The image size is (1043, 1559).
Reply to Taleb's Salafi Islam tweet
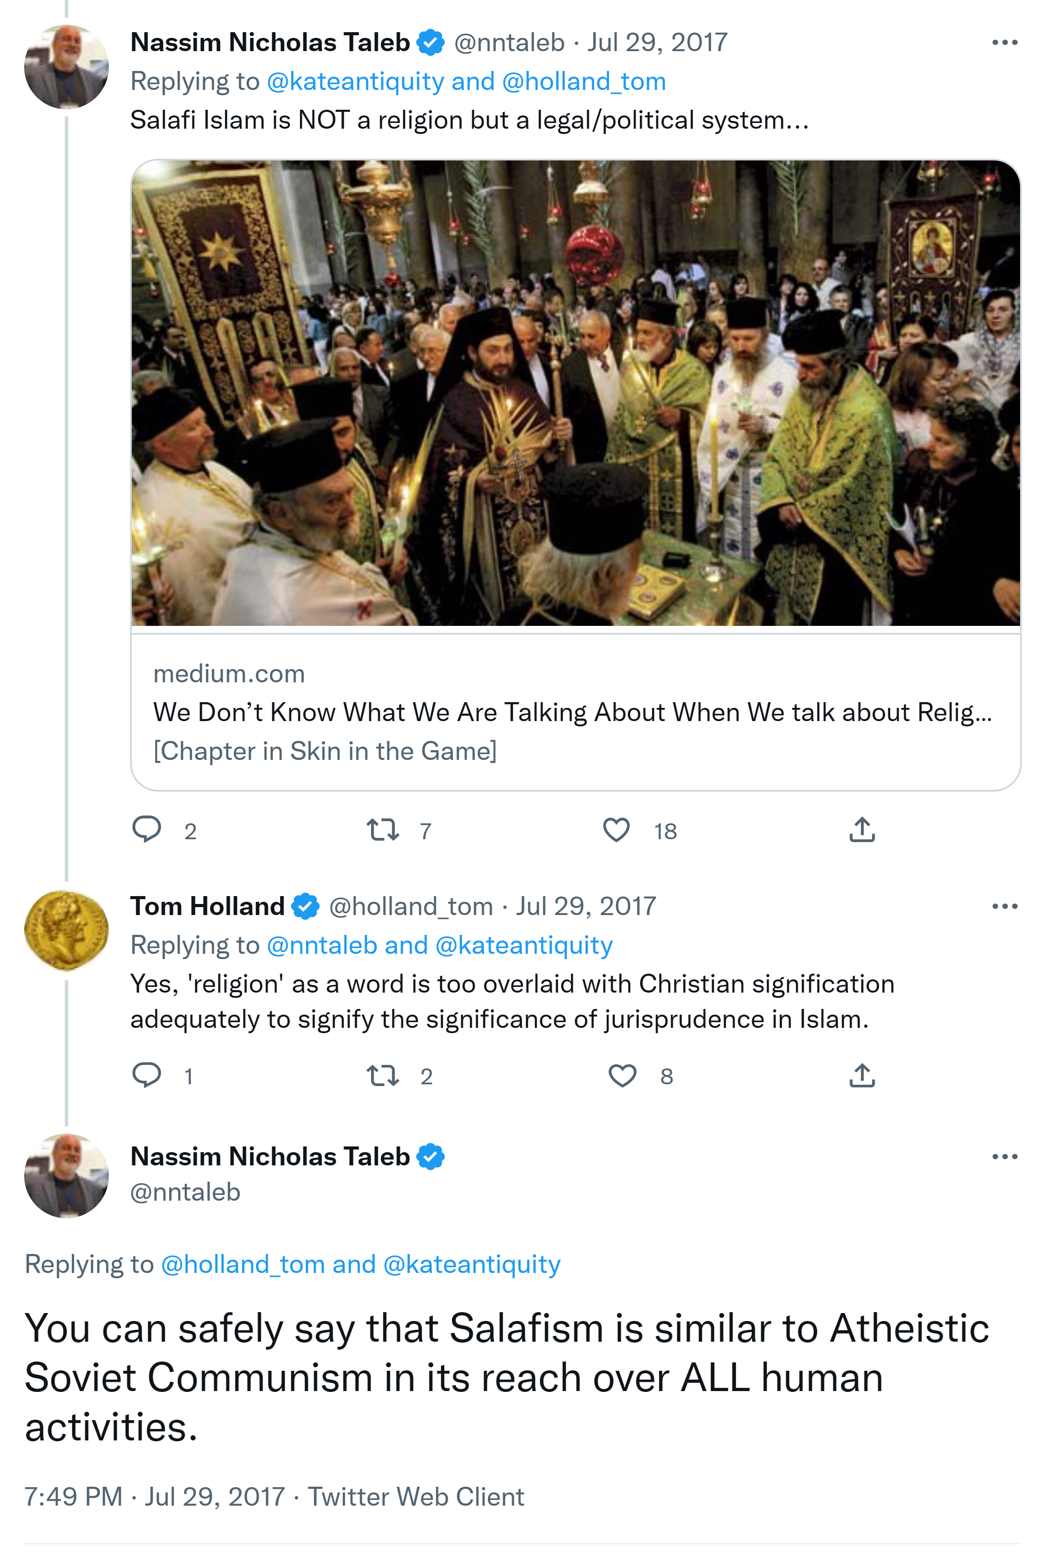[147, 829]
